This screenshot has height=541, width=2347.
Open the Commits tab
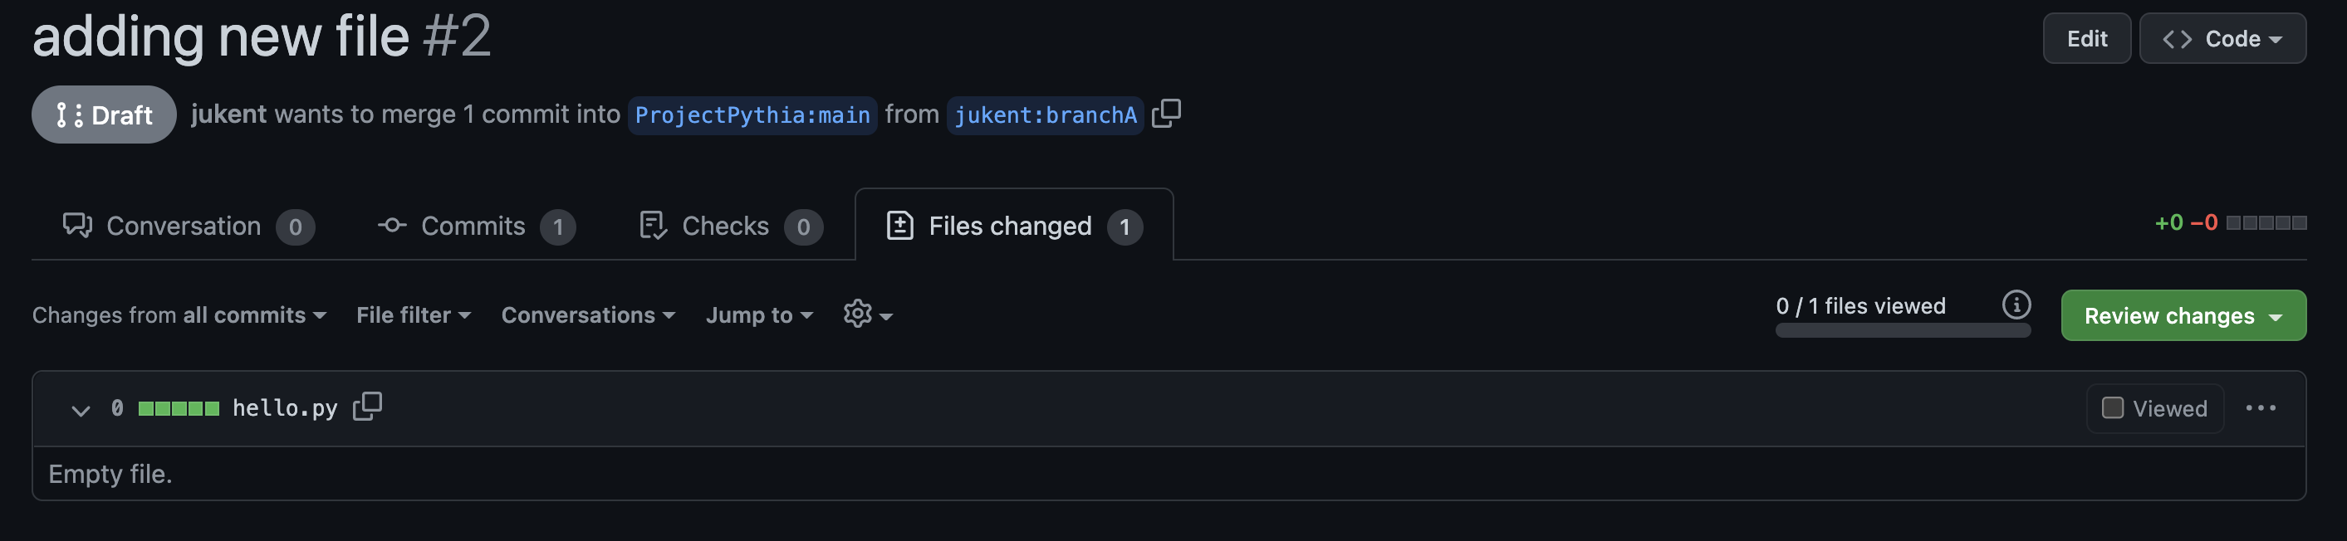473,226
